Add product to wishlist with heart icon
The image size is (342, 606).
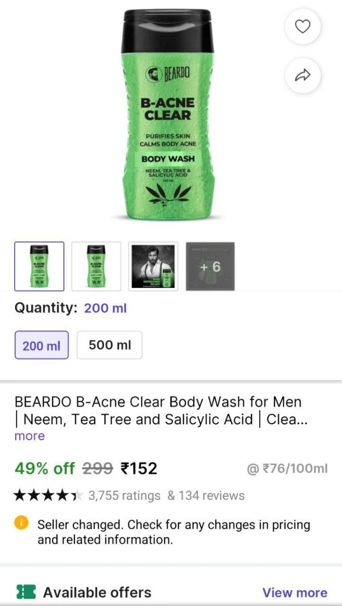pyautogui.click(x=303, y=26)
